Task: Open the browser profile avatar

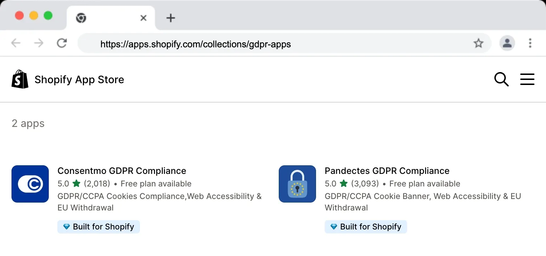Action: tap(507, 43)
